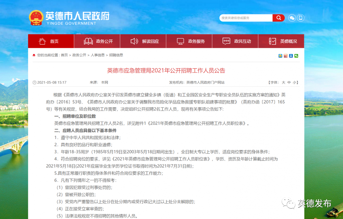Click the red home breadcrumb icon
This screenshot has width=343, height=219.
pos(34,55)
